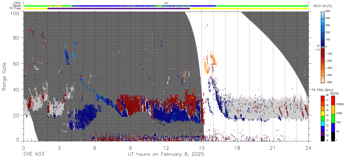This screenshot has width=347, height=160.
Task: Click the 'Noise' row label
Action: click(x=17, y=6)
